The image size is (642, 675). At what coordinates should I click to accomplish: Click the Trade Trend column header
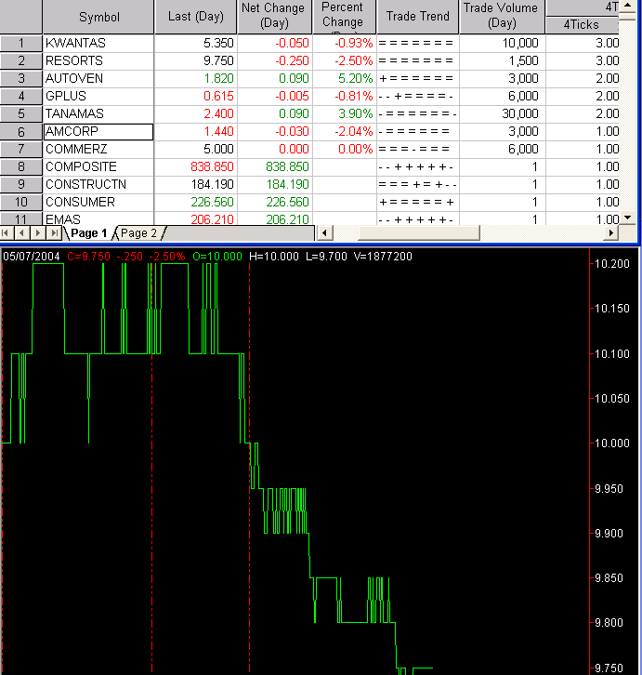(x=418, y=17)
